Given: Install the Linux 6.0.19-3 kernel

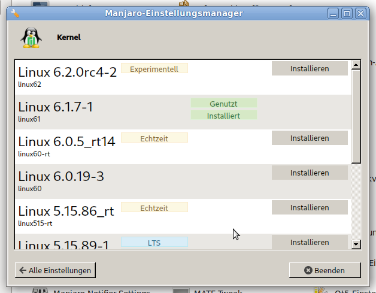Looking at the screenshot, I should 310,173.
